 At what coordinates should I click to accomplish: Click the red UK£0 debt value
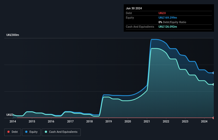pyautogui.click(x=162, y=13)
